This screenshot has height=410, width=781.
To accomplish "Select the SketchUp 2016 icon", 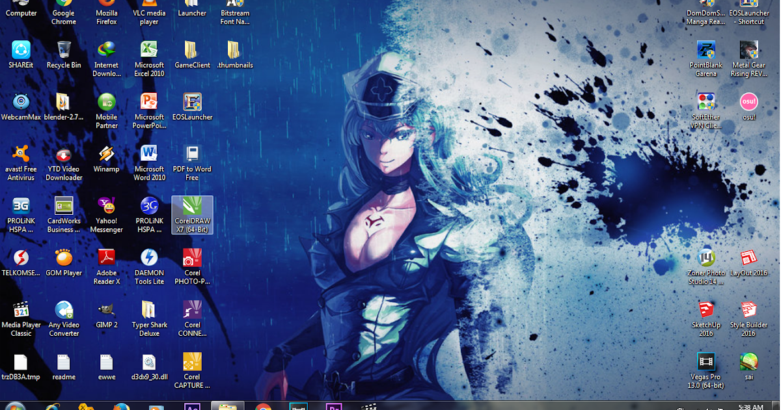I will coord(706,319).
